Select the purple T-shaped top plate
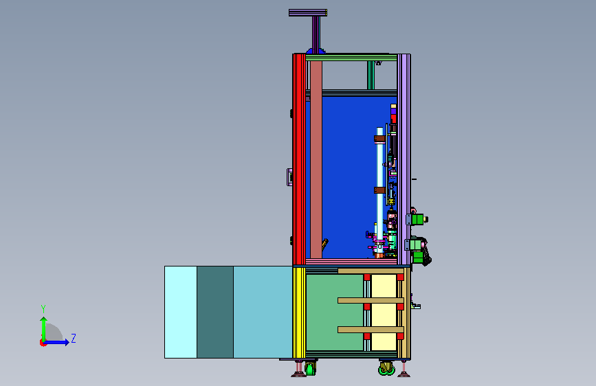The width and height of the screenshot is (596, 386). tap(308, 12)
